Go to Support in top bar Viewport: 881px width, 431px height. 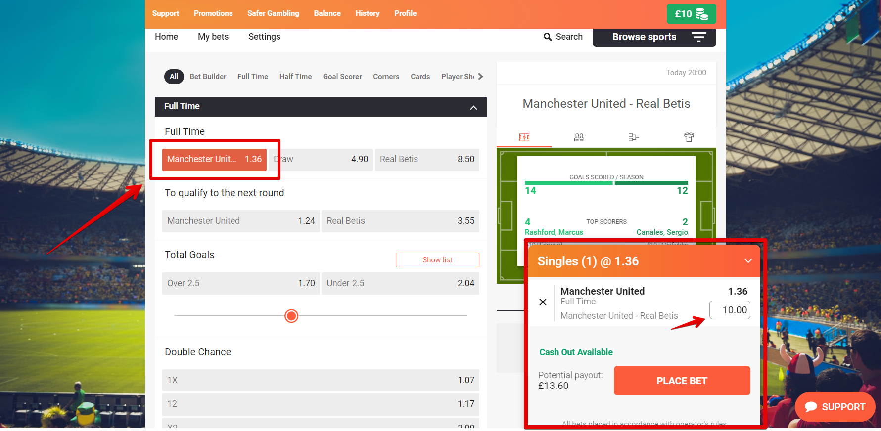tap(166, 13)
